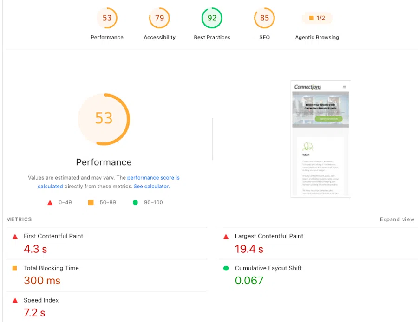418x322 pixels.
Task: Click the Accessibility category label
Action: pyautogui.click(x=159, y=37)
